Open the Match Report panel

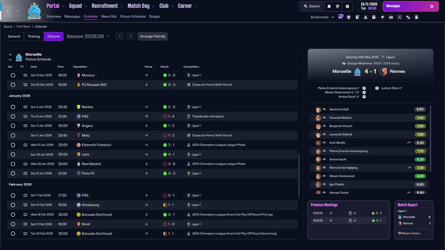[x=414, y=220]
